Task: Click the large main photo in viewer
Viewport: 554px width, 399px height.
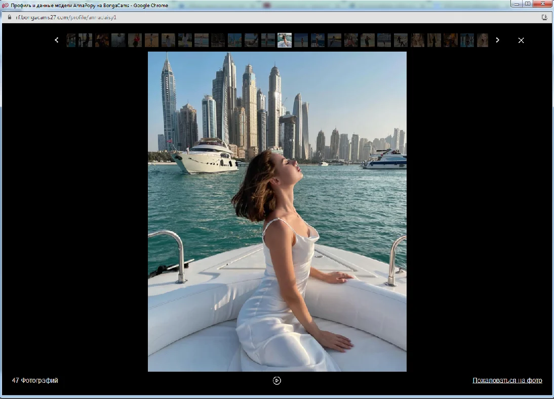Action: click(277, 211)
